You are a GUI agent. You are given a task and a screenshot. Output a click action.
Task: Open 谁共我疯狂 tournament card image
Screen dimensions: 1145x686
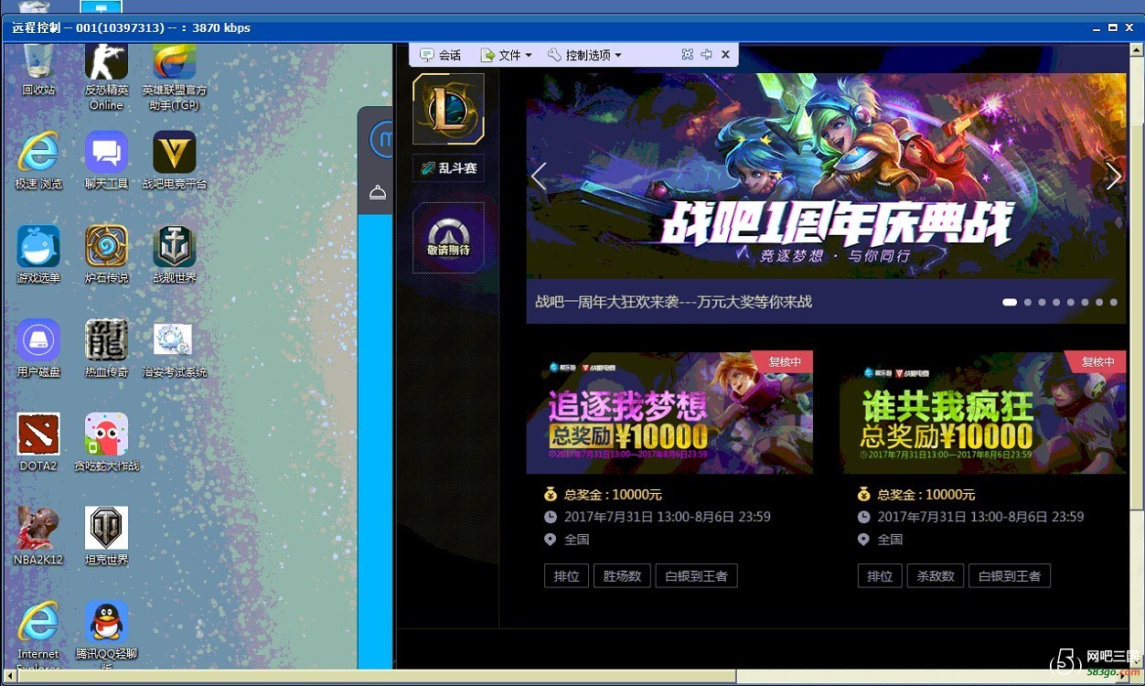pyautogui.click(x=983, y=413)
